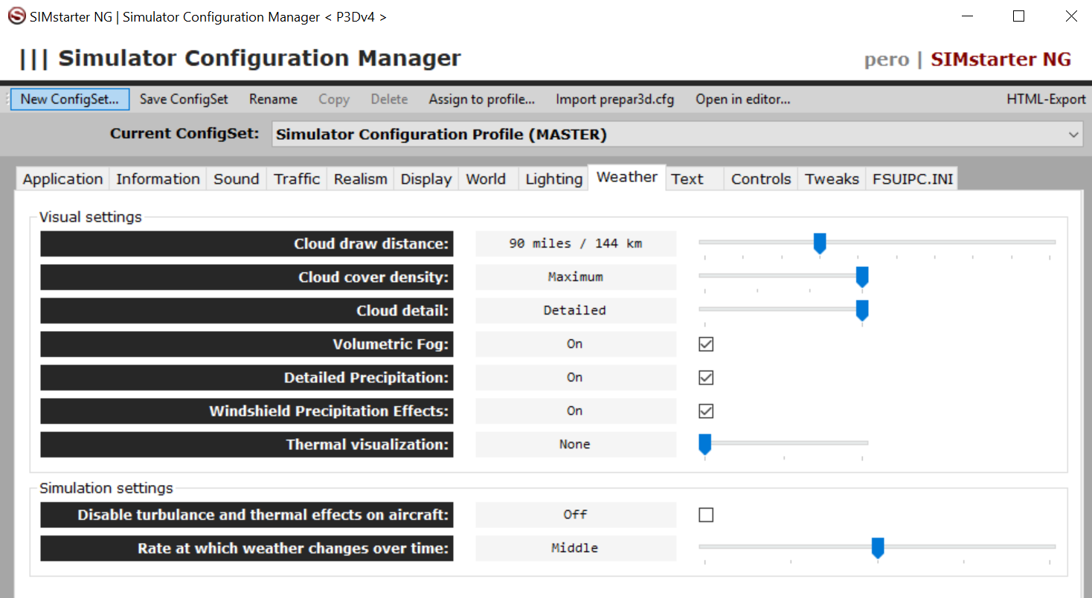
Task: Switch to the Tweaks tab
Action: click(832, 179)
